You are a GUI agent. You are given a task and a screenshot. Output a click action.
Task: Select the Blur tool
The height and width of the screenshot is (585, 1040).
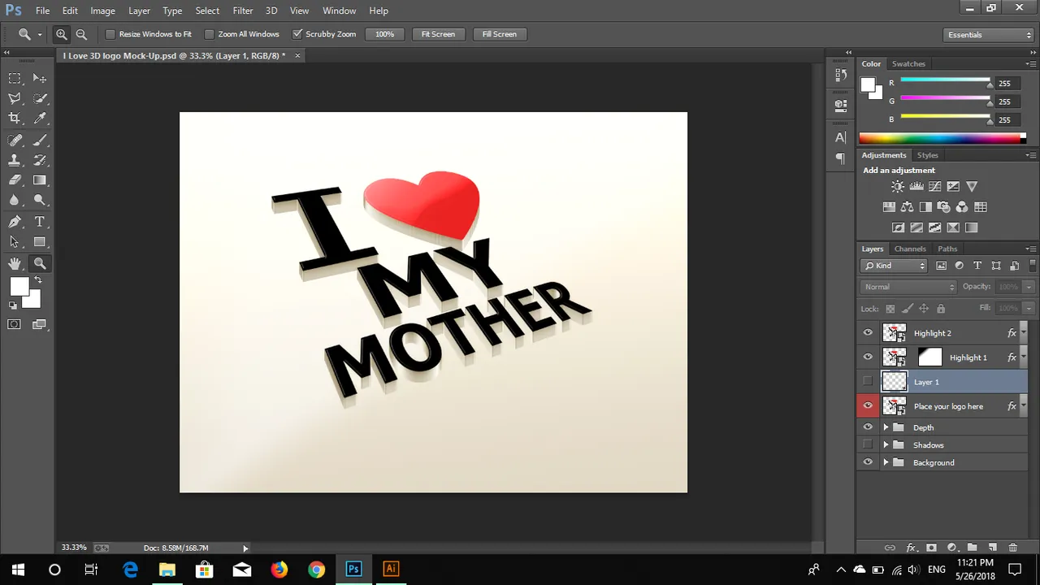click(x=15, y=200)
